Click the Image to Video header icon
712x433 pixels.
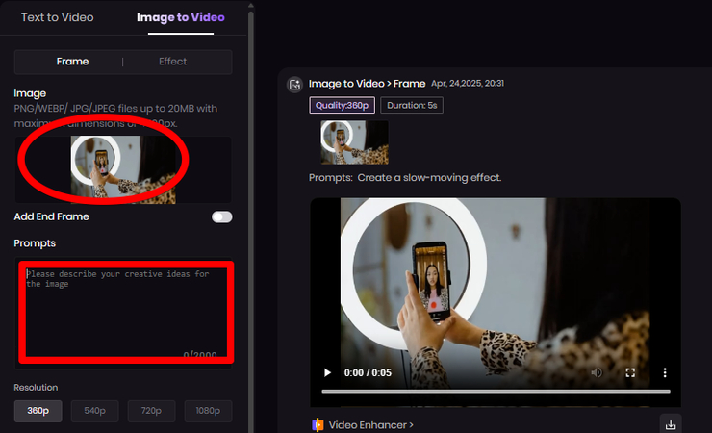tap(294, 84)
